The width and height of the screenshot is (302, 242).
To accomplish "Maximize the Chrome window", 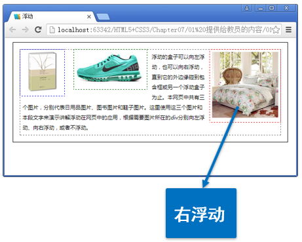I will 271,8.
